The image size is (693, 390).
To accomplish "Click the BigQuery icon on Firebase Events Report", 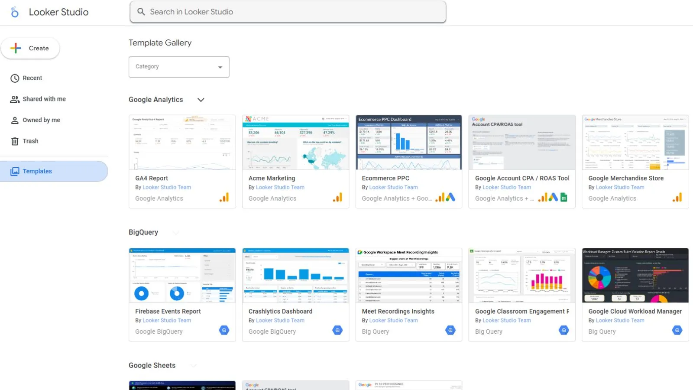I will click(x=224, y=331).
